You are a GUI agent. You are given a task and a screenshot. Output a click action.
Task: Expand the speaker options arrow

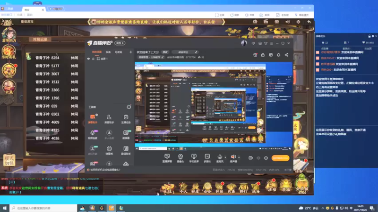tap(239, 157)
